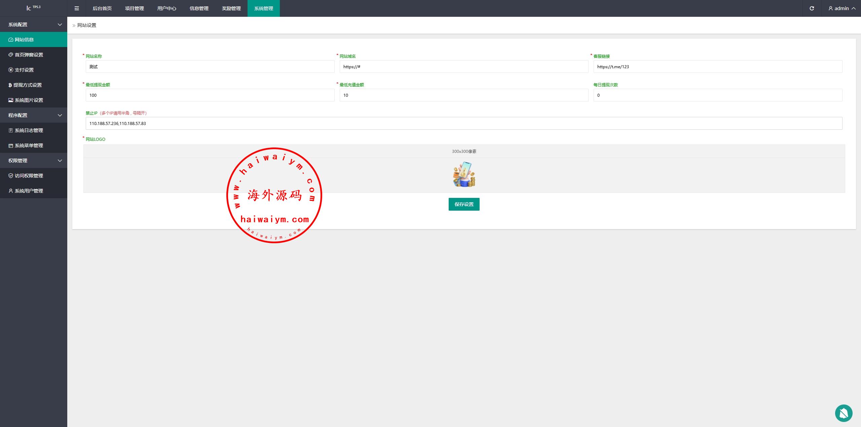Click the refresh icon in top bar
861x427 pixels.
click(x=812, y=8)
